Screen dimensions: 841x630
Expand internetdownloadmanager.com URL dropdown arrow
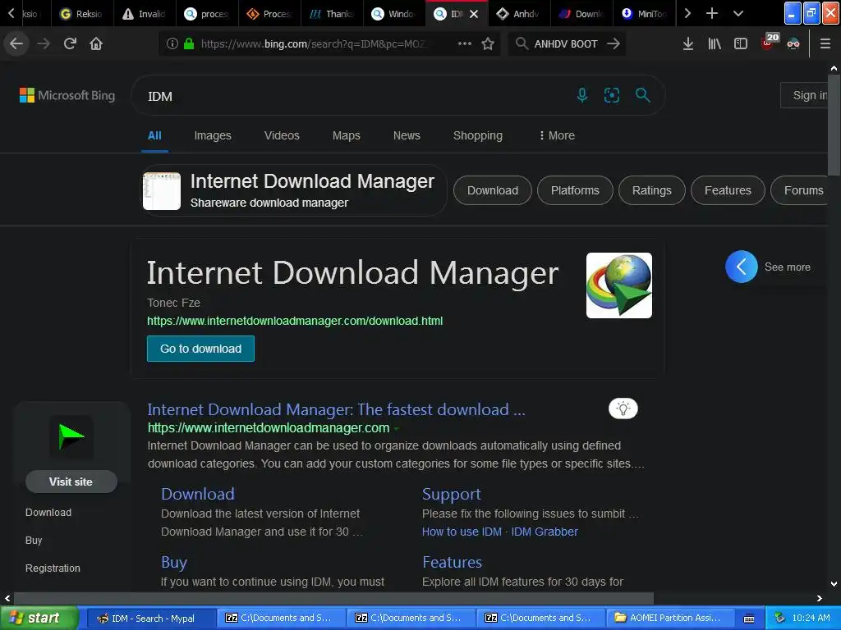[397, 428]
